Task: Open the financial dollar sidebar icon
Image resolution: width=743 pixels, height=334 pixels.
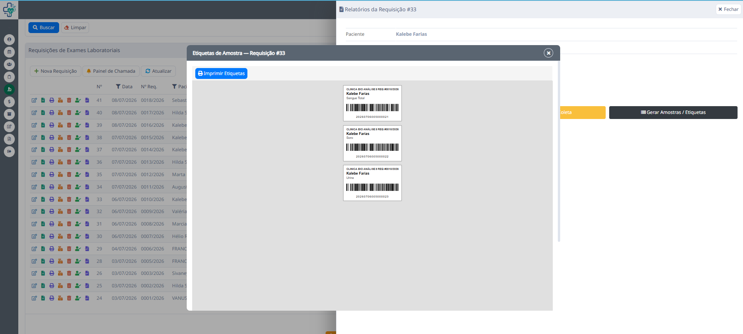Action: (x=9, y=102)
